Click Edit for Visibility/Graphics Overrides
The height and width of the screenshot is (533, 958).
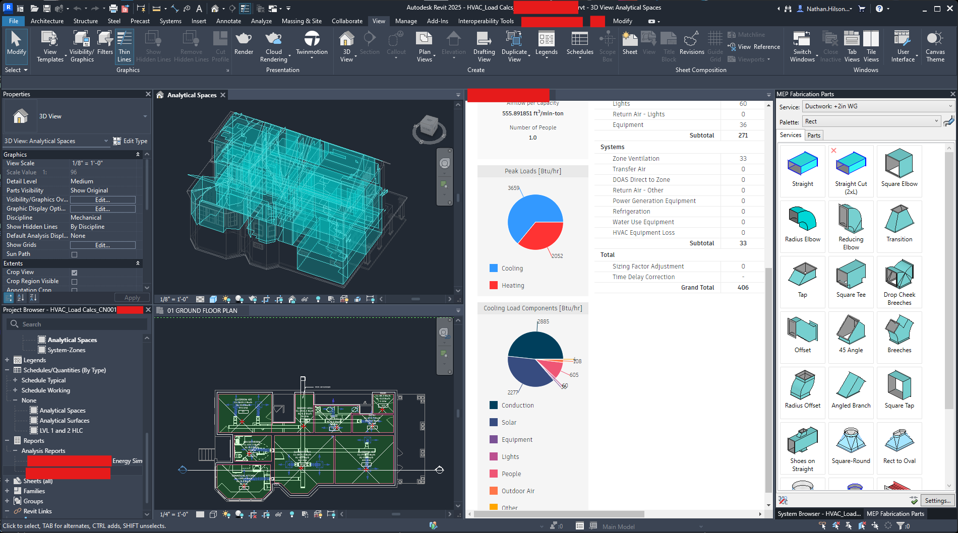[103, 200]
